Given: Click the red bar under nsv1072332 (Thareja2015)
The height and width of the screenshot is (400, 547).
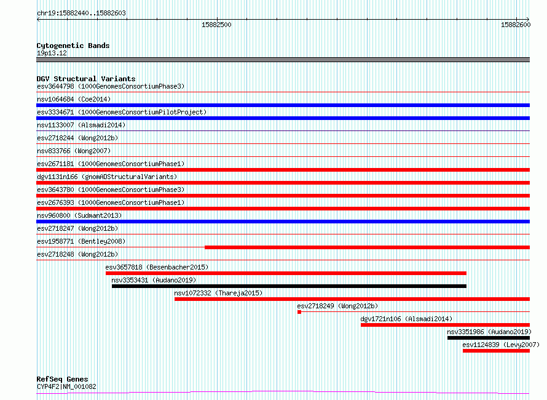Looking at the screenshot, I should (x=352, y=299).
